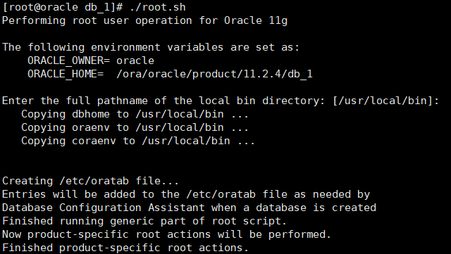Screen dimensions: 451x254
Task: Click the Now product-specific root actions line
Action: click(167, 234)
